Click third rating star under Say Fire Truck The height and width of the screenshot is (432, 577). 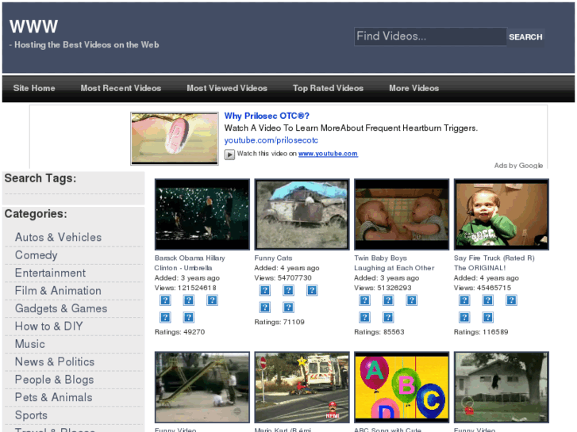[511, 300]
